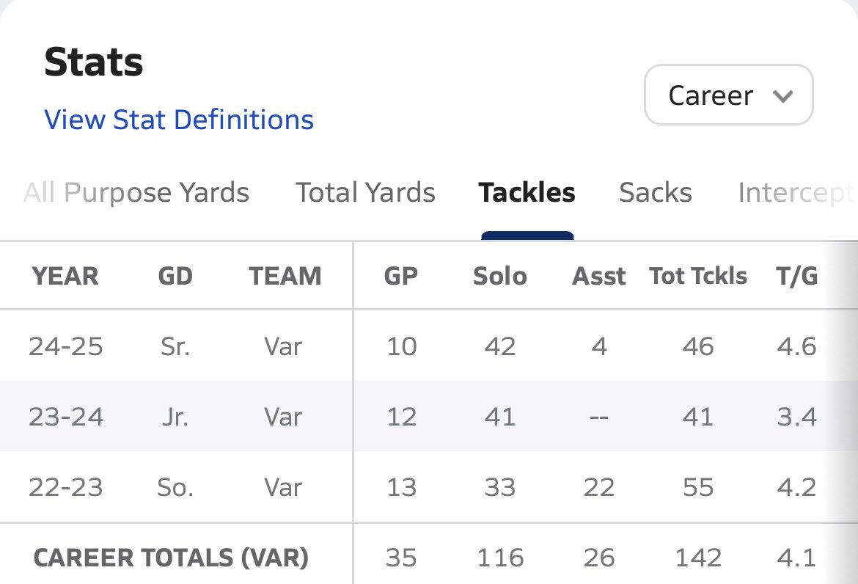Screen dimensions: 858x584
Task: Sort by GP column header
Action: [x=401, y=276]
